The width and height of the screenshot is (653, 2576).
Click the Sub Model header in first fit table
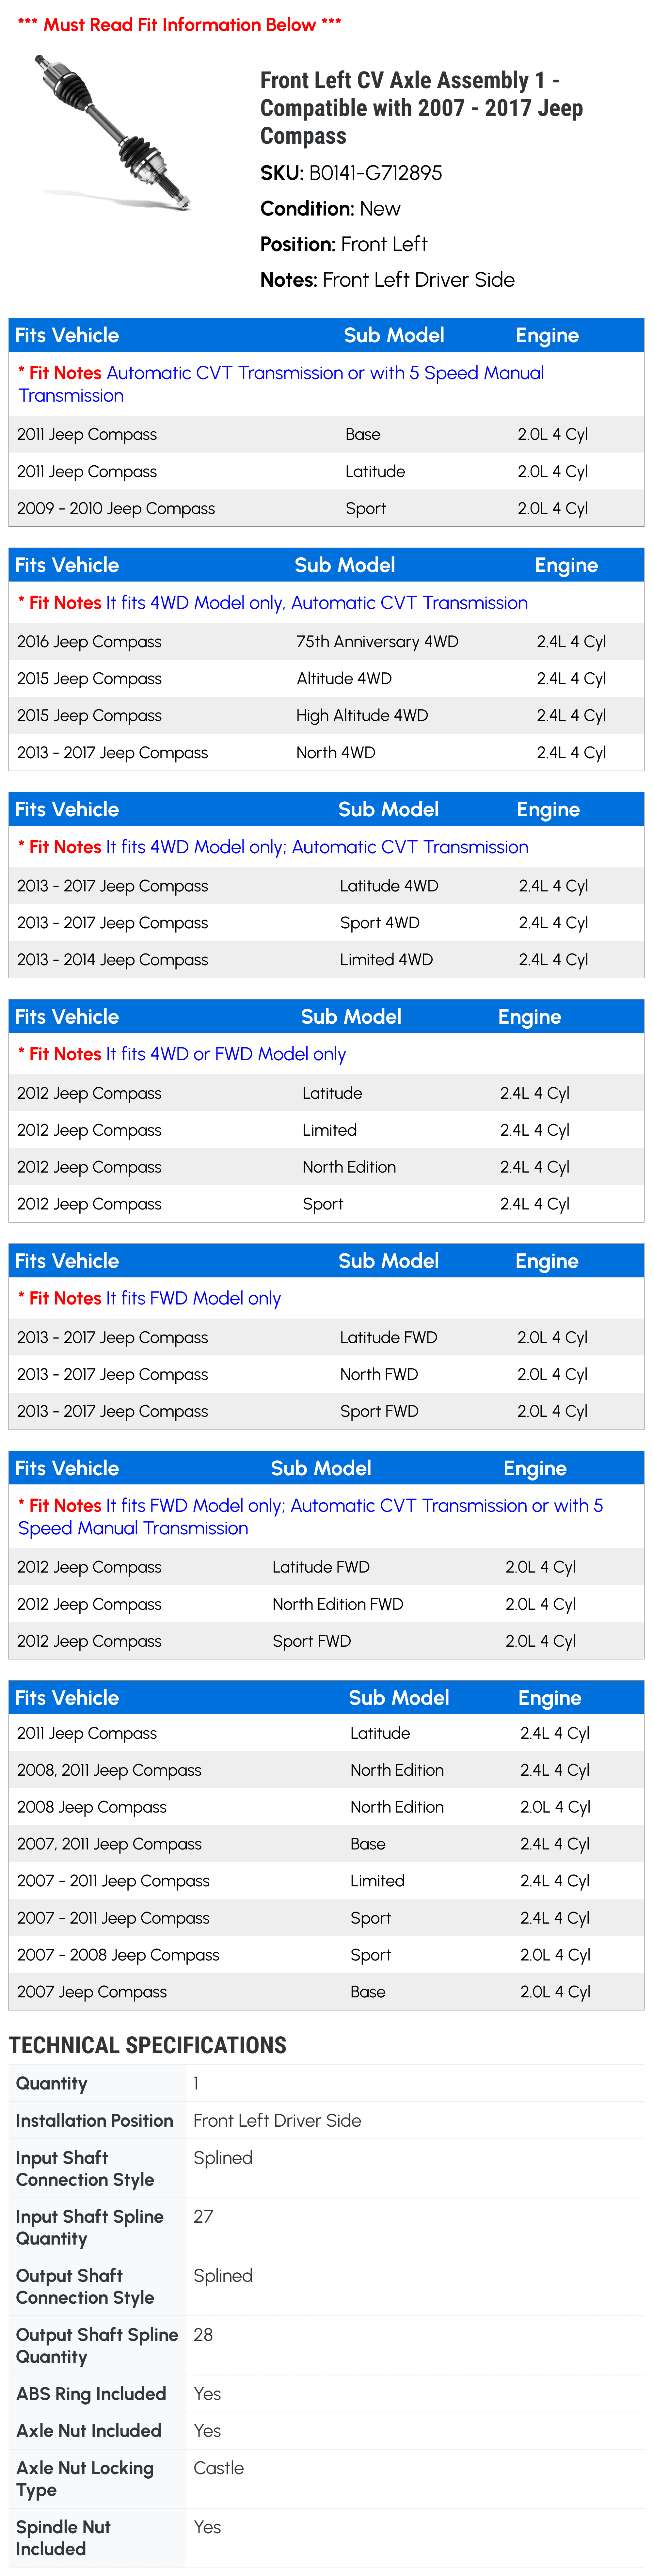click(x=394, y=335)
